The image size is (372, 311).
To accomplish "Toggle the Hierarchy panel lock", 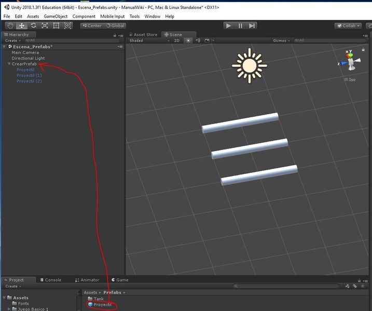I will [115, 35].
